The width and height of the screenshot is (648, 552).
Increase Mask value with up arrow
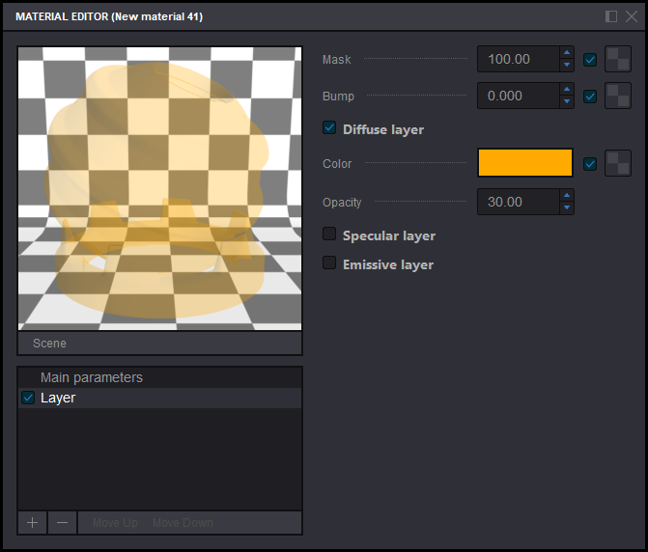pyautogui.click(x=567, y=54)
